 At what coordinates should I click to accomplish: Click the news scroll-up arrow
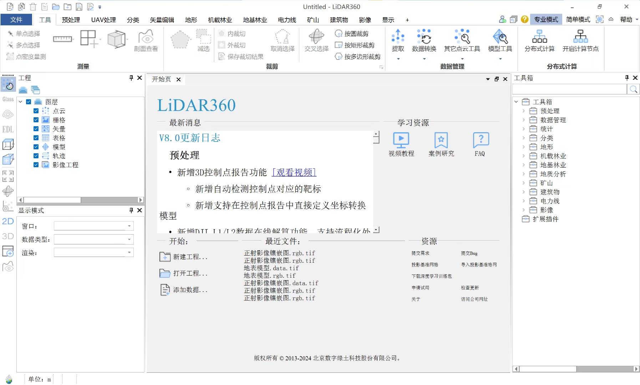point(376,134)
